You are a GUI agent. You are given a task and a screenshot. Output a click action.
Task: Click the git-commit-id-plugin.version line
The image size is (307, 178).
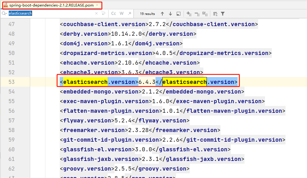173,140
